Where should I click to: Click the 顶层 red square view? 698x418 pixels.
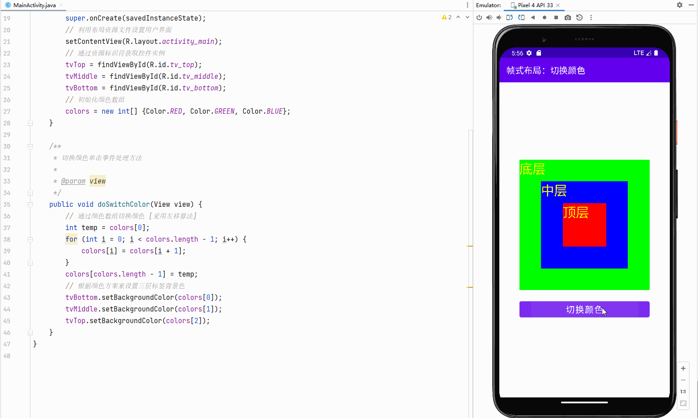pos(584,225)
